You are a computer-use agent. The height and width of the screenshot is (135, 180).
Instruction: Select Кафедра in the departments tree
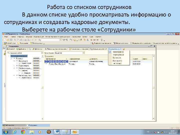[x=27, y=73]
